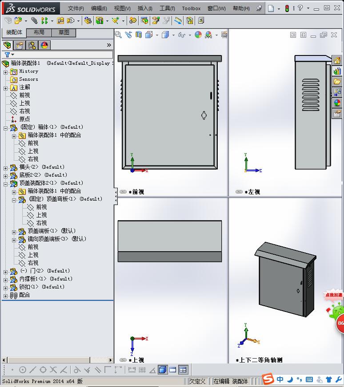Click the Help question mark button
Viewport: 344px width, 387px height.
tap(300, 8)
